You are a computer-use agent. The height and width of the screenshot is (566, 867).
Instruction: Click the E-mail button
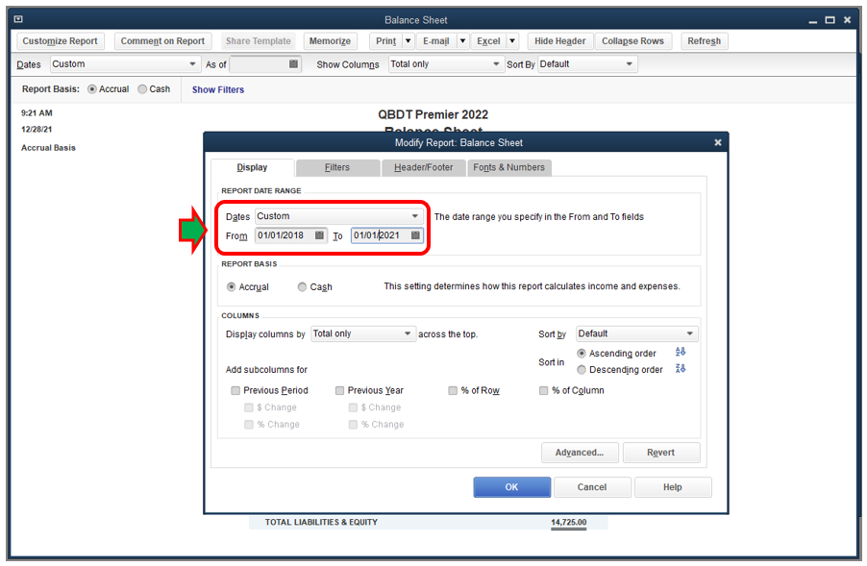tap(436, 41)
